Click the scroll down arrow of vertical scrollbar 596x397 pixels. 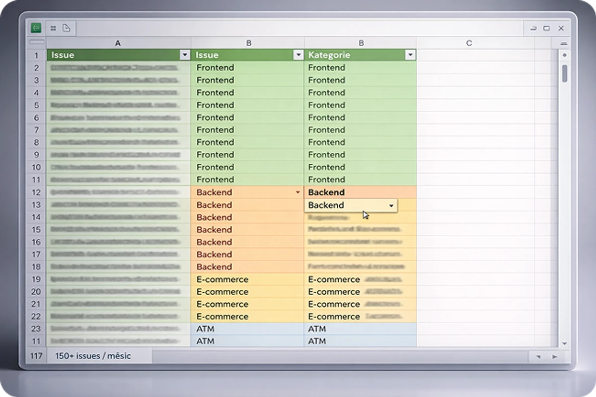pyautogui.click(x=564, y=343)
